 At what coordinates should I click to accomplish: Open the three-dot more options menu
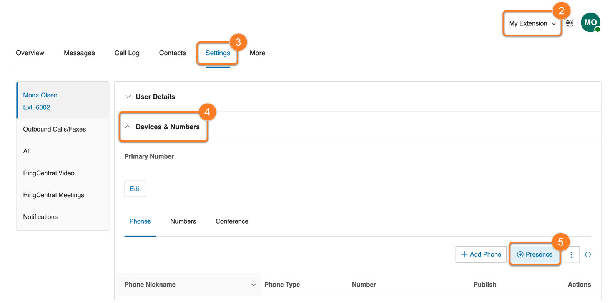(x=571, y=255)
